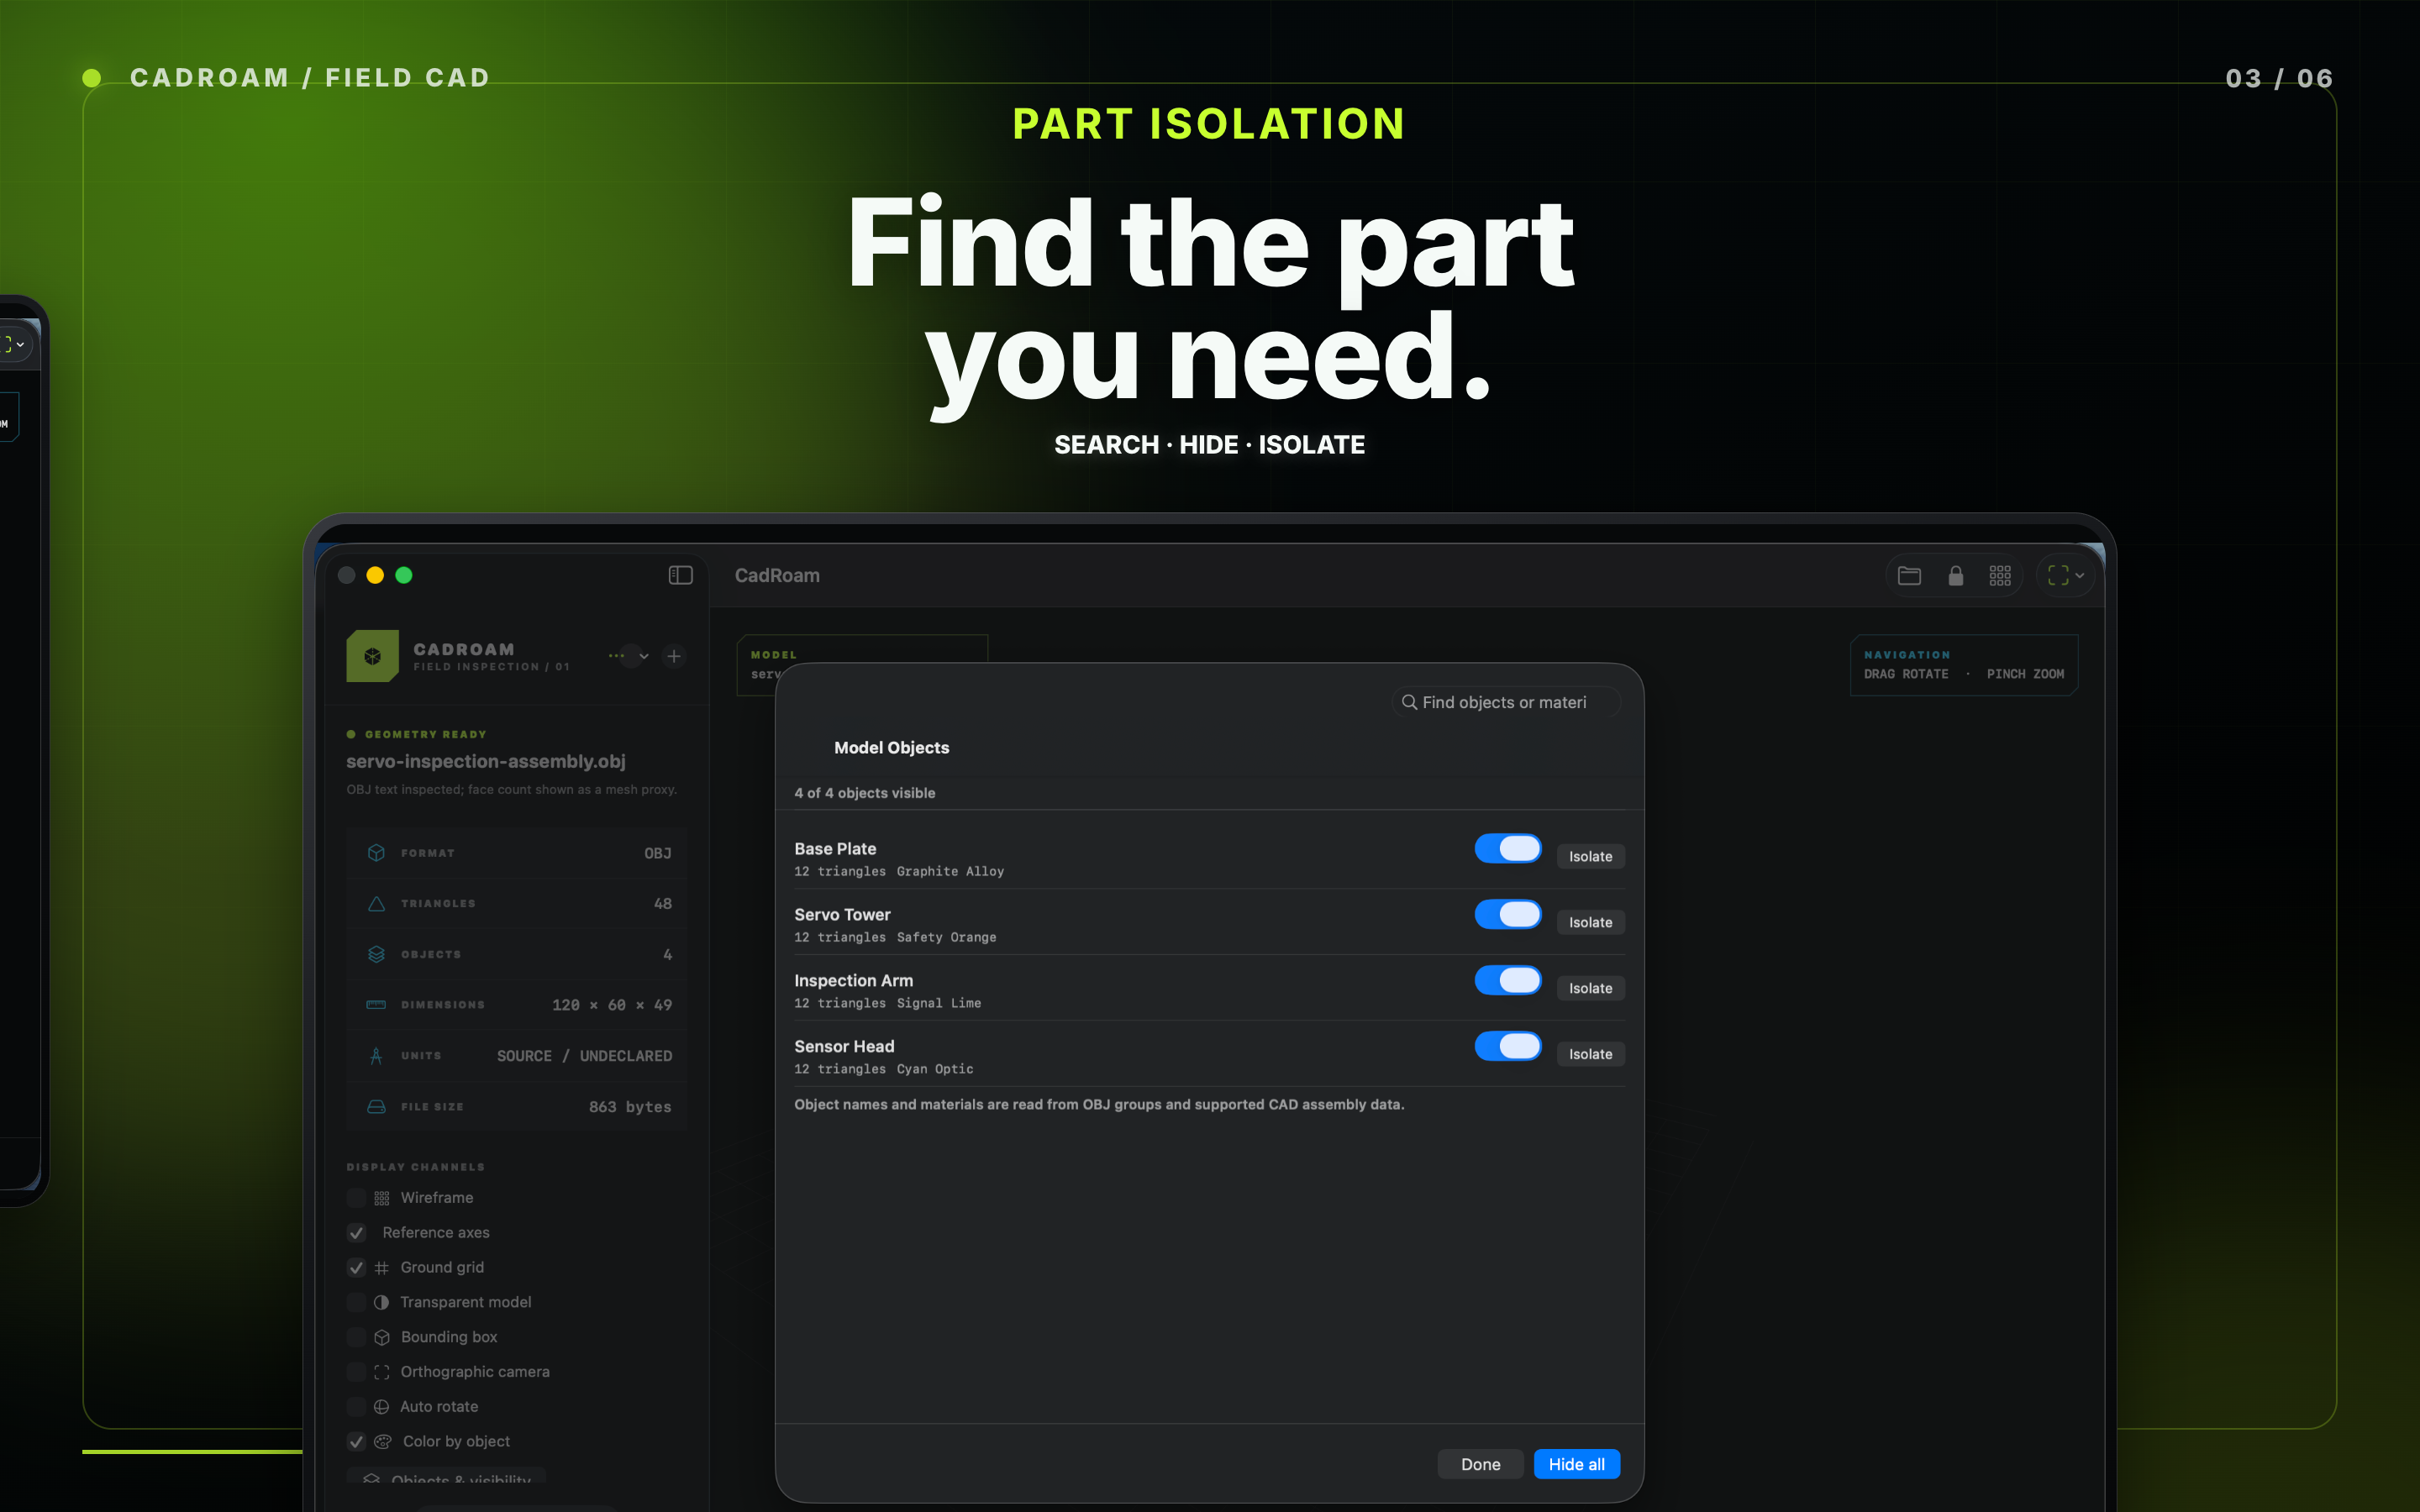Click the ruler icon beside DIMENSIONS
This screenshot has width=2420, height=1512.
[376, 1005]
